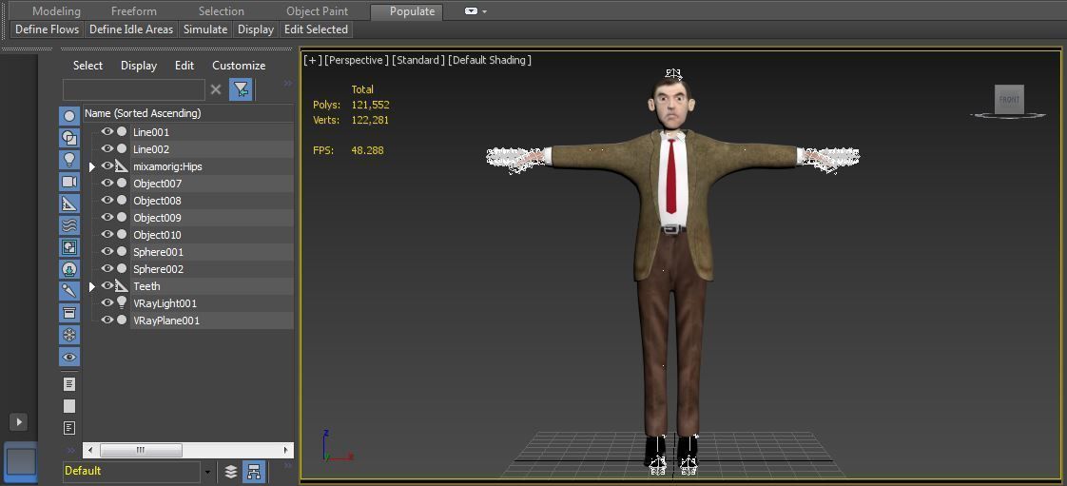
Task: Open ribbon dropdown arrow next to Populate
Action: click(484, 12)
